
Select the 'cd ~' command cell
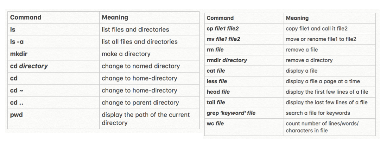(53, 91)
